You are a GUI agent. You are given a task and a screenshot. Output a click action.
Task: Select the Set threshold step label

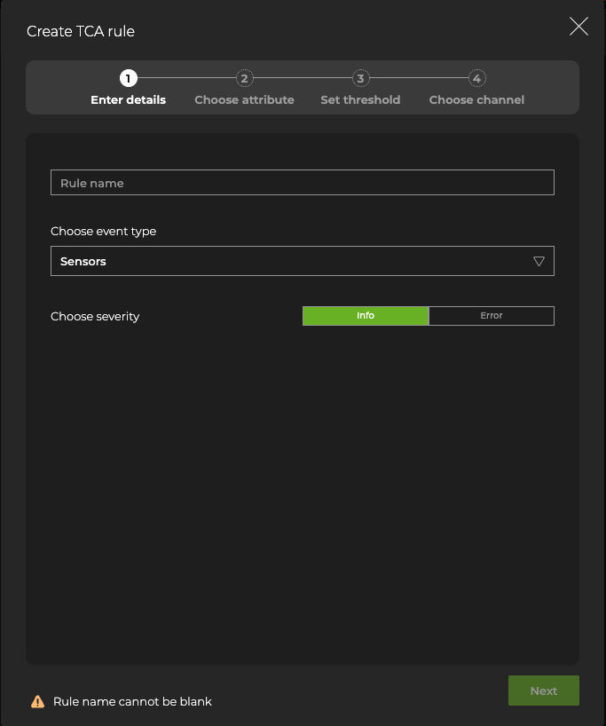[360, 100]
